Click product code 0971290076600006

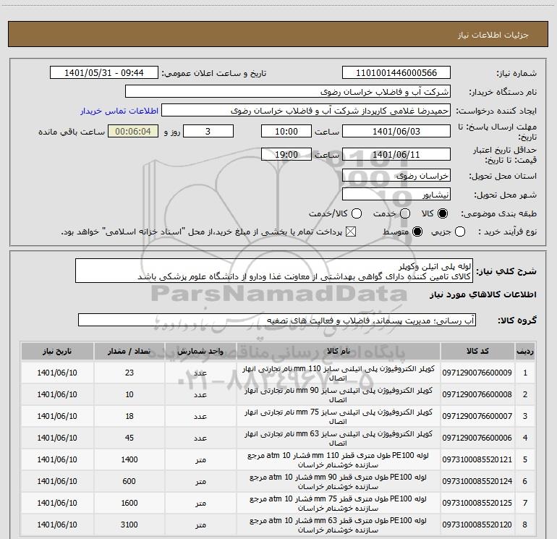[x=477, y=438]
